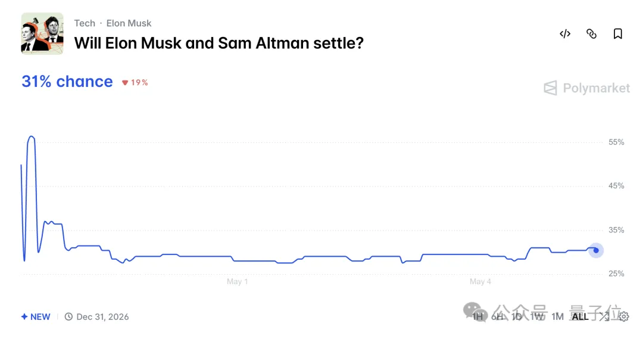Open the Tech category link
This screenshot has height=339, width=643.
tap(85, 23)
